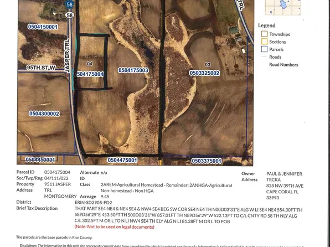Click the Road Numbers legend entry

(283, 65)
